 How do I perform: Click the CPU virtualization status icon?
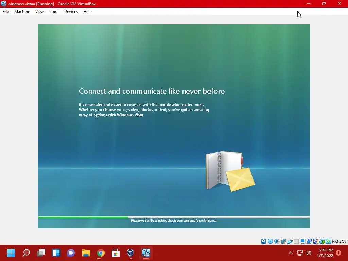click(316, 241)
